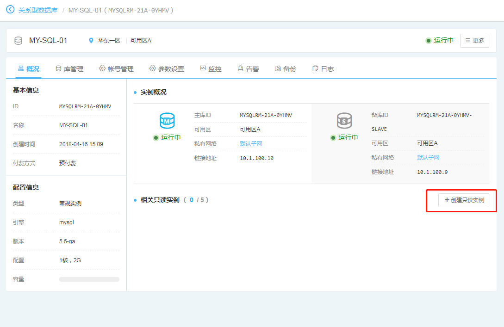Click the 容量 capacity progress bar
504x327 pixels.
(89, 279)
